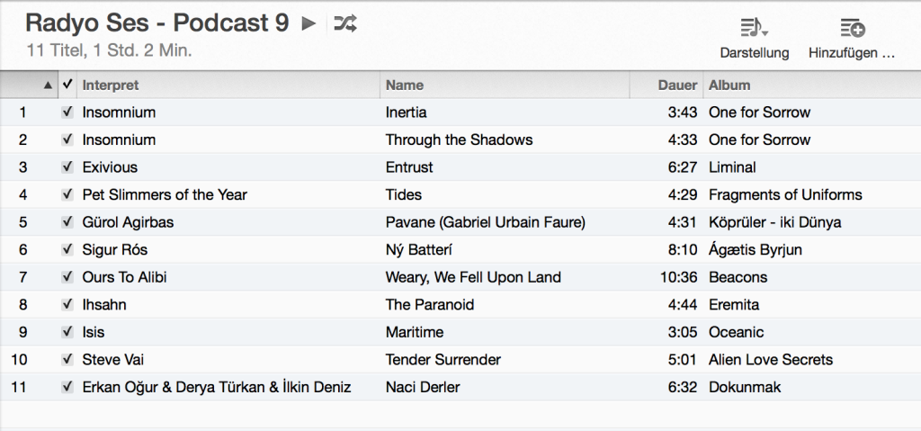The height and width of the screenshot is (431, 921).
Task: Sort tracks by the Name column
Action: click(x=505, y=85)
